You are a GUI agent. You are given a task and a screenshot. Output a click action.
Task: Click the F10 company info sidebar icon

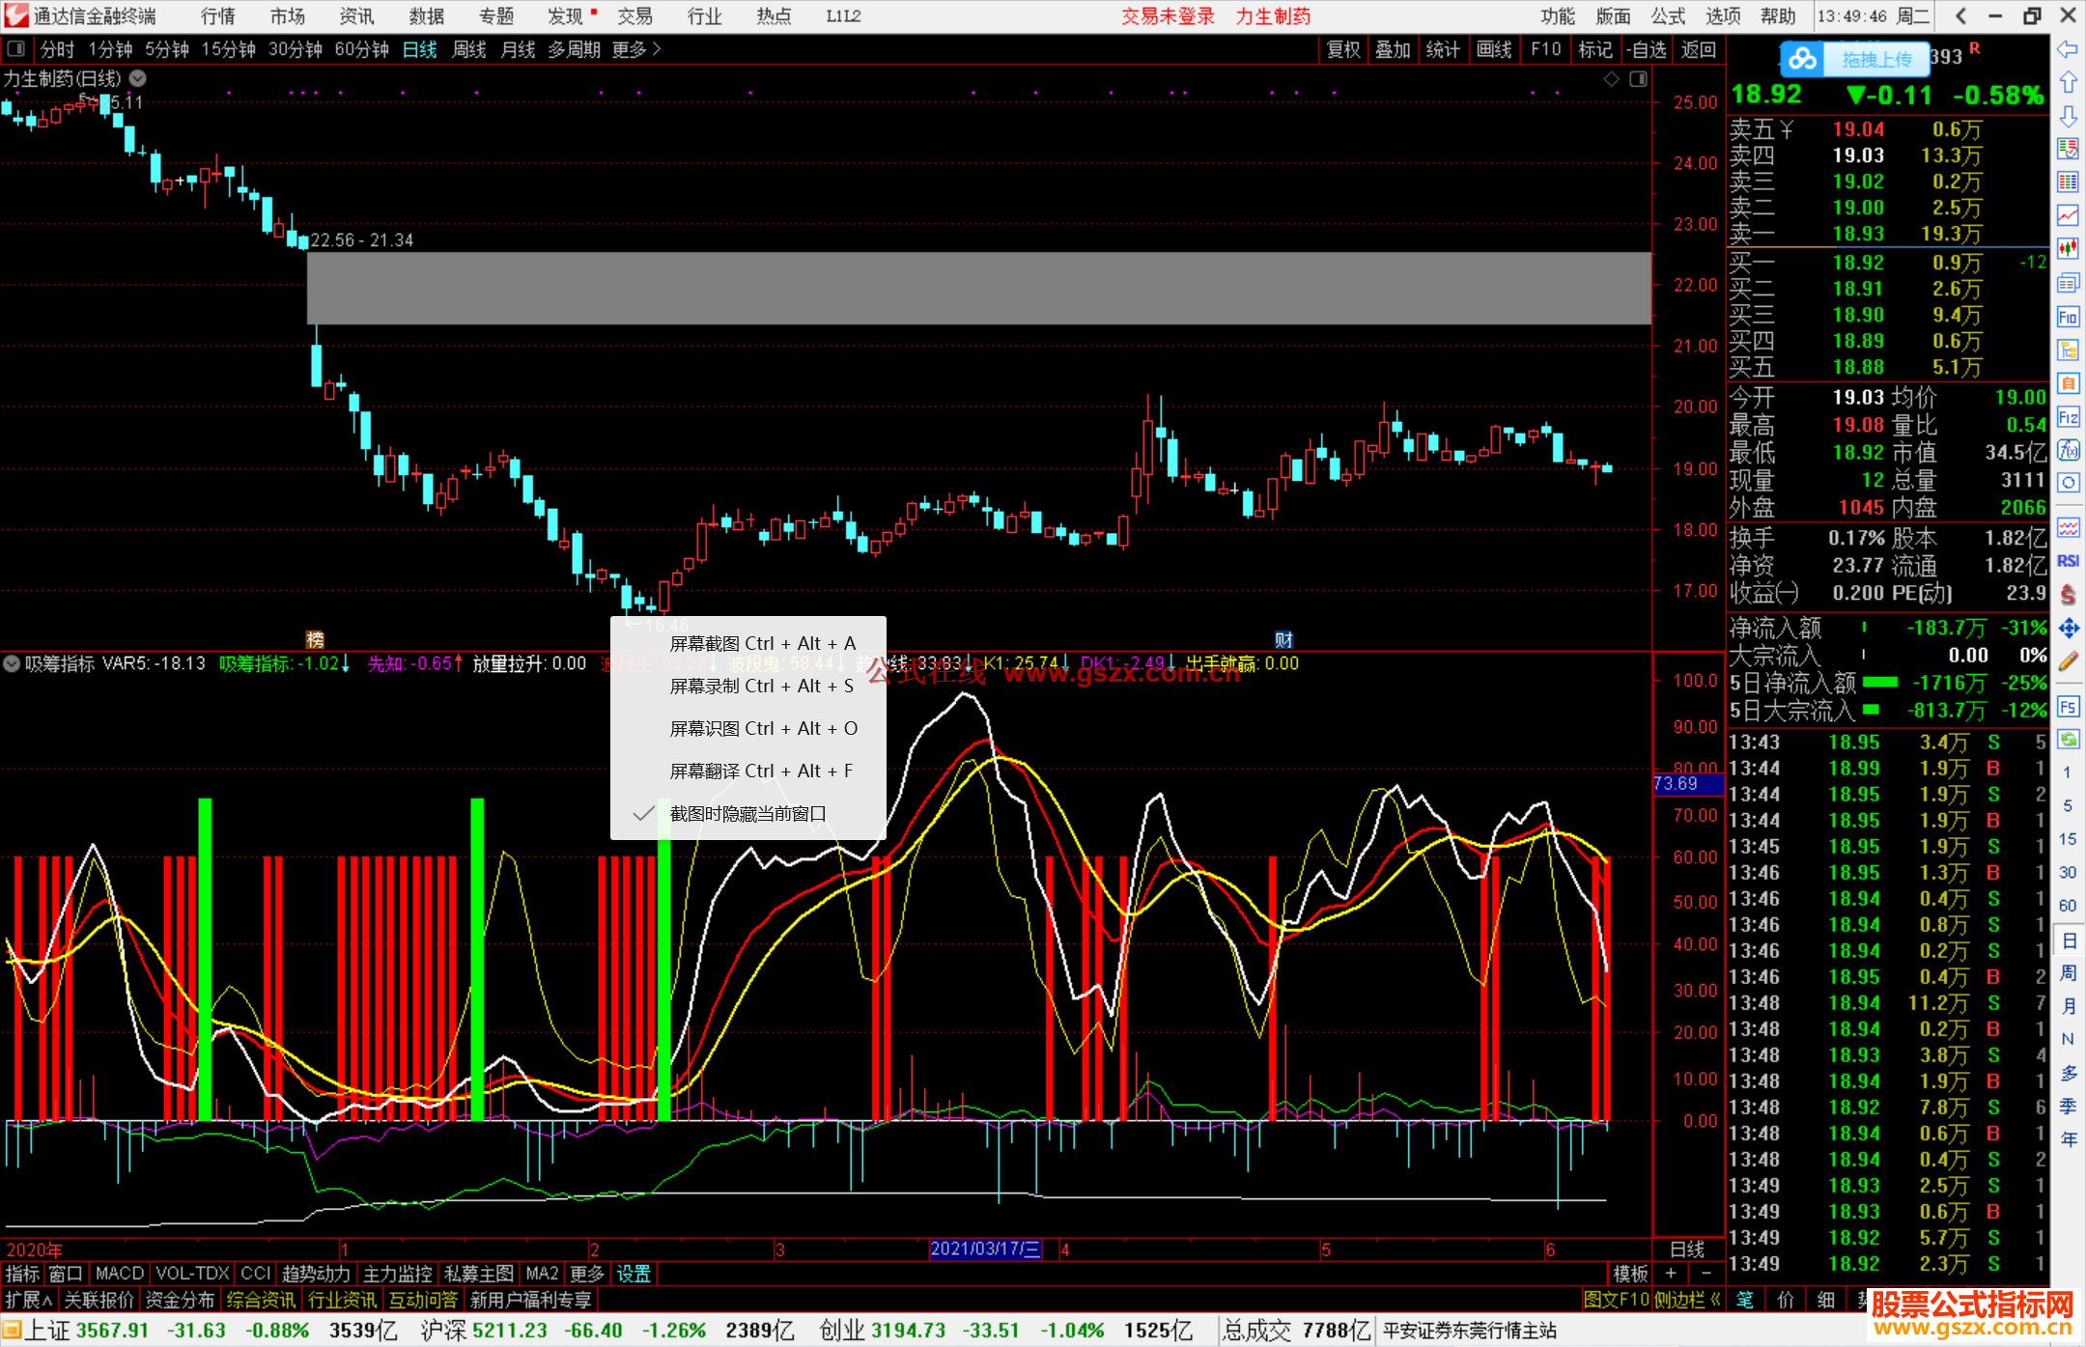coord(2068,317)
